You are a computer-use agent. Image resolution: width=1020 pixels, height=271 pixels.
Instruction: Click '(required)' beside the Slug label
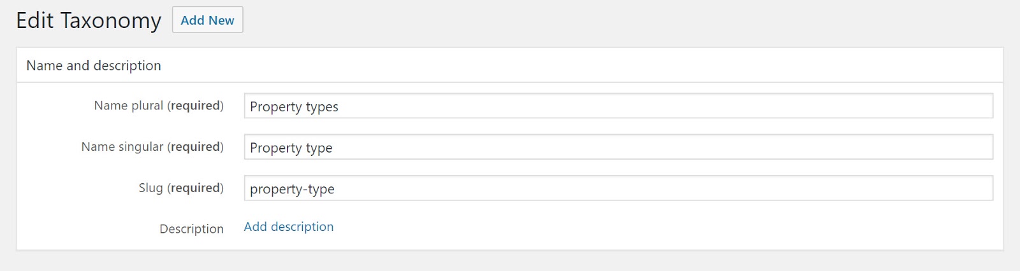point(196,188)
